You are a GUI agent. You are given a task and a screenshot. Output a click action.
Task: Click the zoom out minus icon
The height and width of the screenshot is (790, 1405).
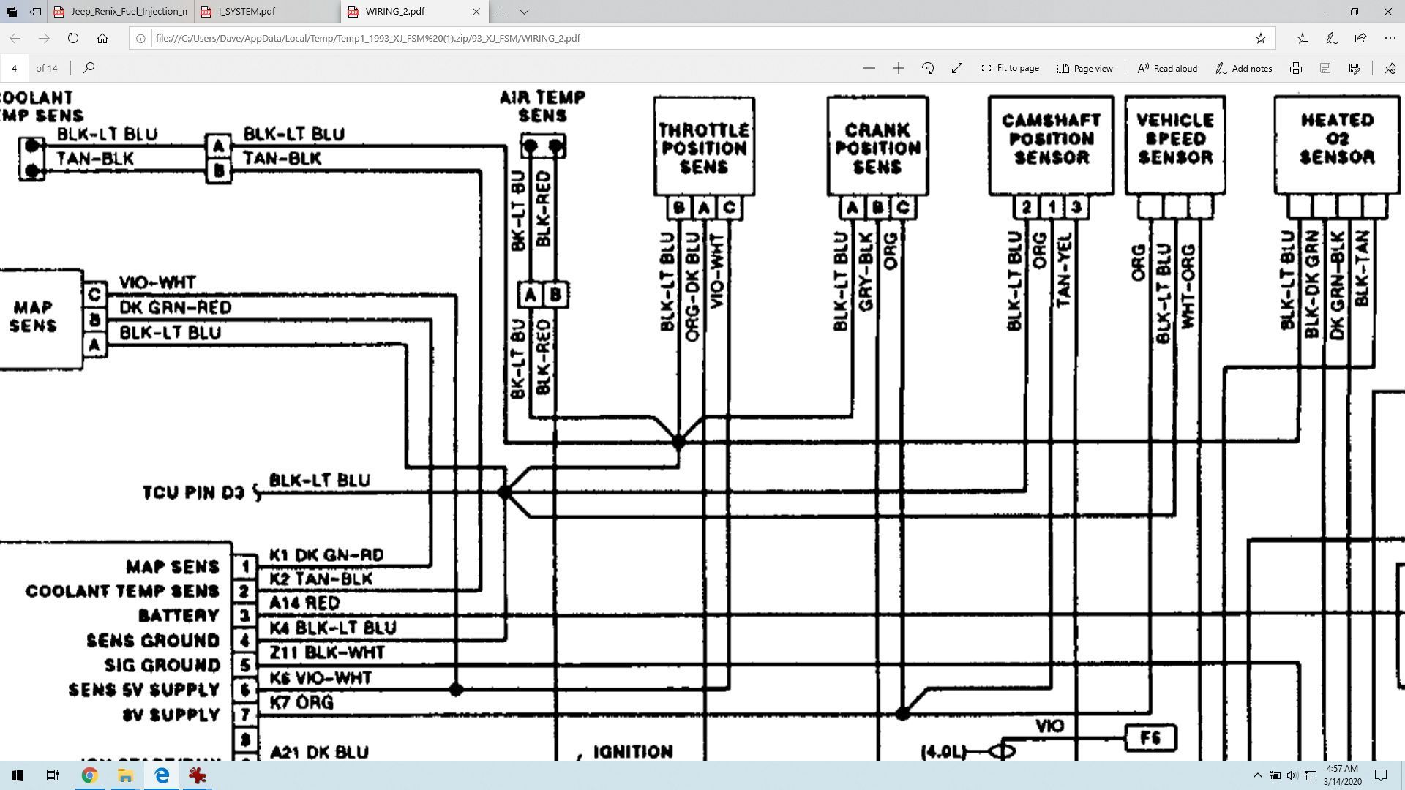[x=869, y=68]
